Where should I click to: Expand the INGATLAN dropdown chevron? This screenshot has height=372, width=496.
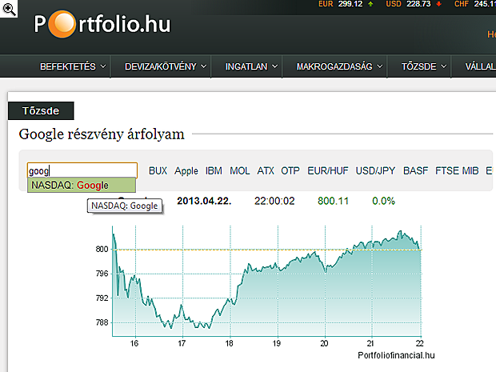pyautogui.click(x=274, y=66)
